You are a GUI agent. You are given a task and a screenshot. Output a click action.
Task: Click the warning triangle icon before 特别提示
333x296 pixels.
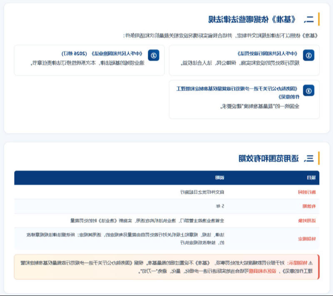(311, 263)
